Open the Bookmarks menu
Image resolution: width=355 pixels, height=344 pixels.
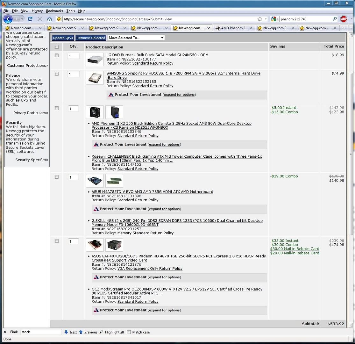tap(54, 11)
